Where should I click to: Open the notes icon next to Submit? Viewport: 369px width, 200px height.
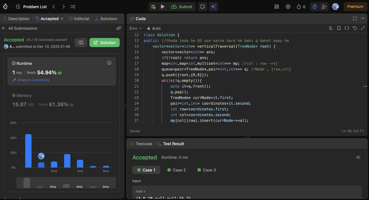[x=202, y=6]
